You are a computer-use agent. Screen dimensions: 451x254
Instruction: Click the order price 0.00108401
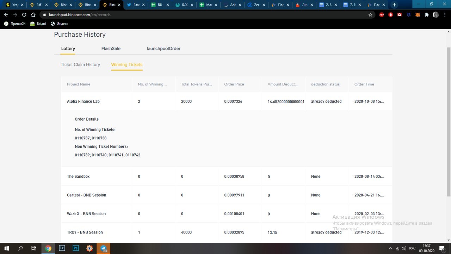pyautogui.click(x=234, y=214)
